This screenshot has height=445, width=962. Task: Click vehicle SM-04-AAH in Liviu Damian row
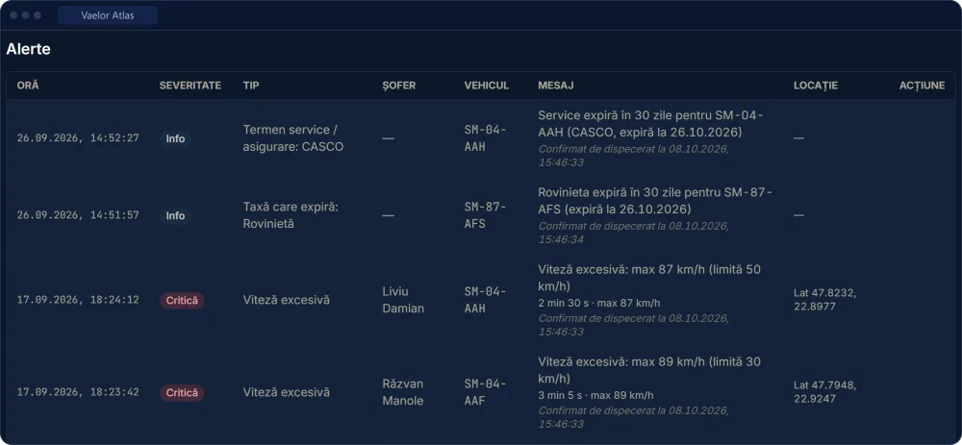[485, 300]
